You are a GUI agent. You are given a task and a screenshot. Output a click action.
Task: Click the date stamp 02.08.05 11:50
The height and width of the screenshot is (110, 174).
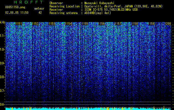[17, 12]
